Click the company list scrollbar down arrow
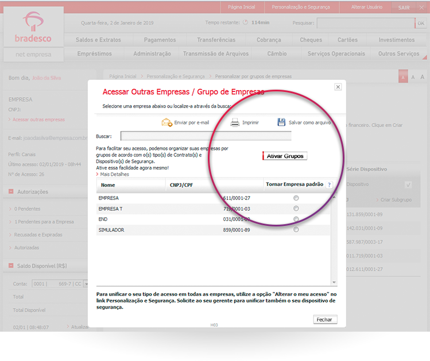The height and width of the screenshot is (361, 430). coord(334,282)
